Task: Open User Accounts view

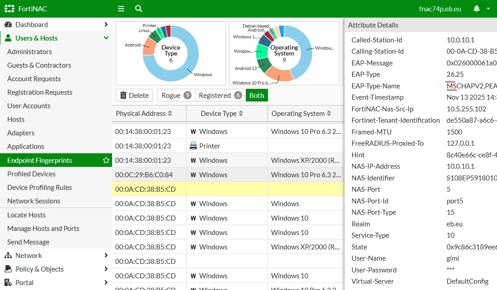Action: pyautogui.click(x=29, y=106)
